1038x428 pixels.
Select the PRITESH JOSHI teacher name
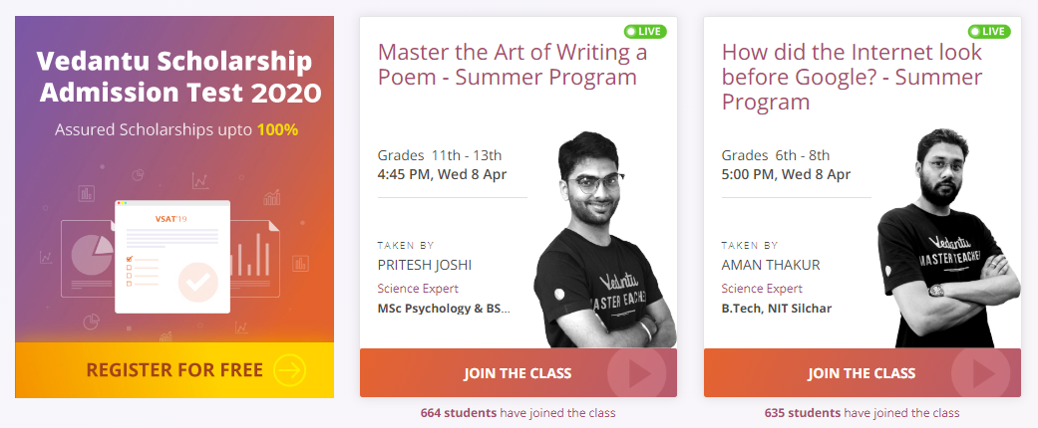(x=425, y=266)
